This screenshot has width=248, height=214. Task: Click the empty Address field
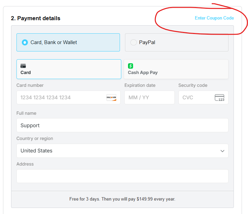pyautogui.click(x=122, y=176)
